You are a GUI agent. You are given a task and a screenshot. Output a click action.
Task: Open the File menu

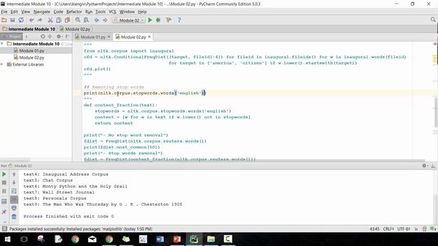(4, 12)
